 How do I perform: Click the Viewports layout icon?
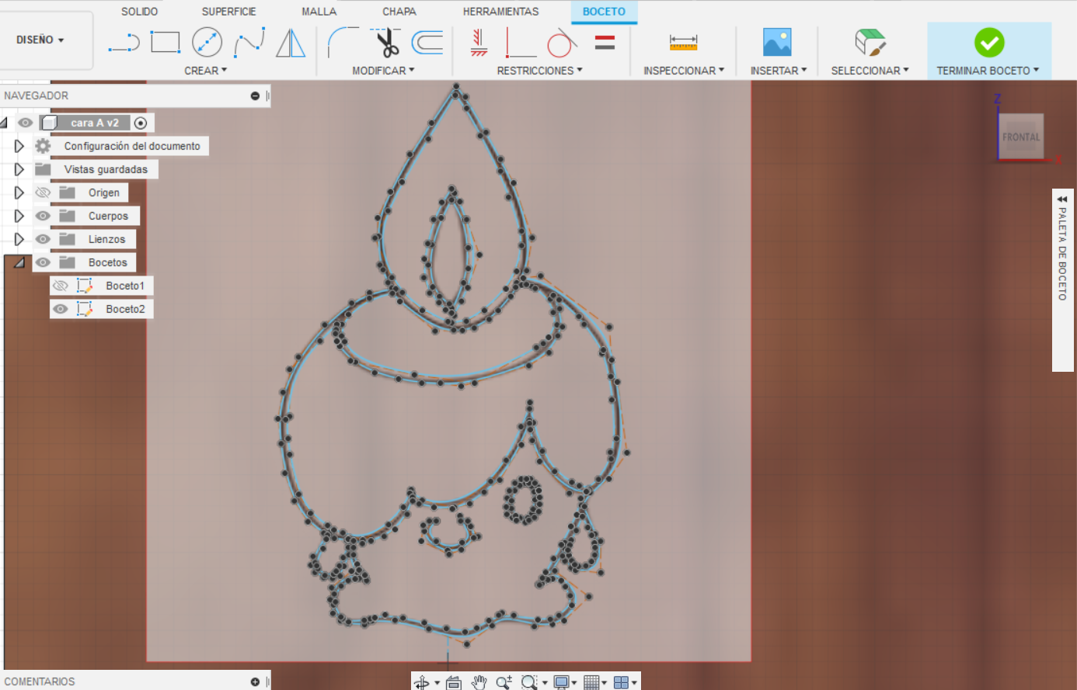(x=621, y=682)
